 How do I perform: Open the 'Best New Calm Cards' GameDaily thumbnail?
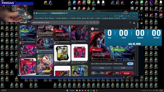click(x=28, y=50)
